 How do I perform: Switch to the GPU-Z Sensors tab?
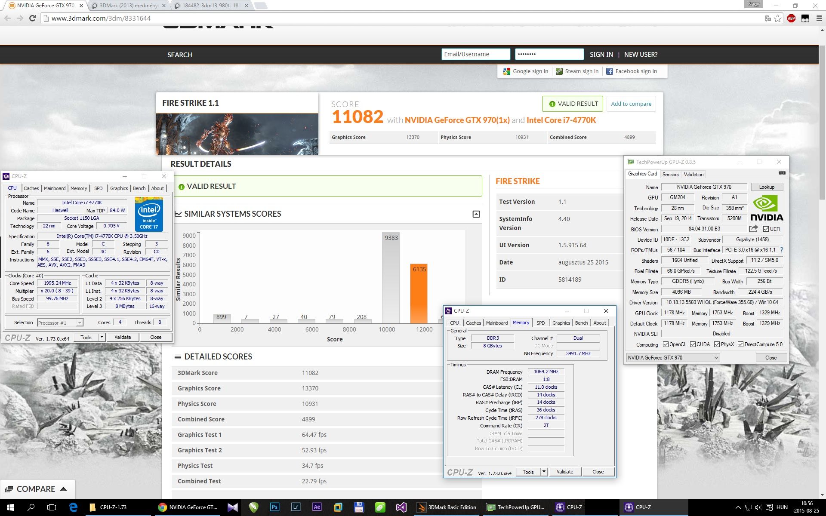pyautogui.click(x=670, y=175)
